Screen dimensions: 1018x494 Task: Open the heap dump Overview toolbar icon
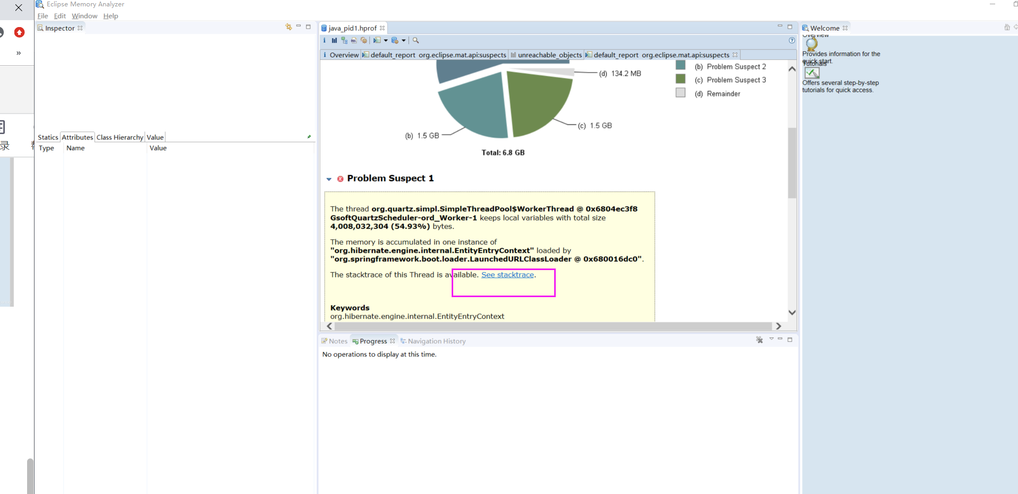pos(324,40)
